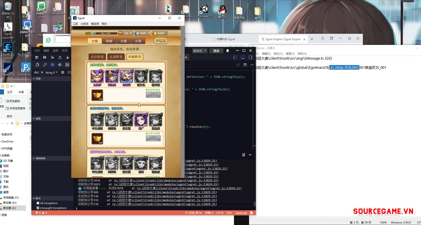Click 领取 for the 300 gold reward
This screenshot has height=225, width=421.
coord(153,95)
